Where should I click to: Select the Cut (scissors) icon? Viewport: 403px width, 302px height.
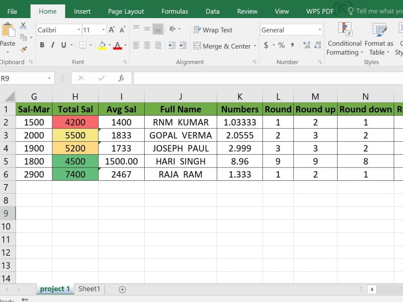click(x=23, y=25)
